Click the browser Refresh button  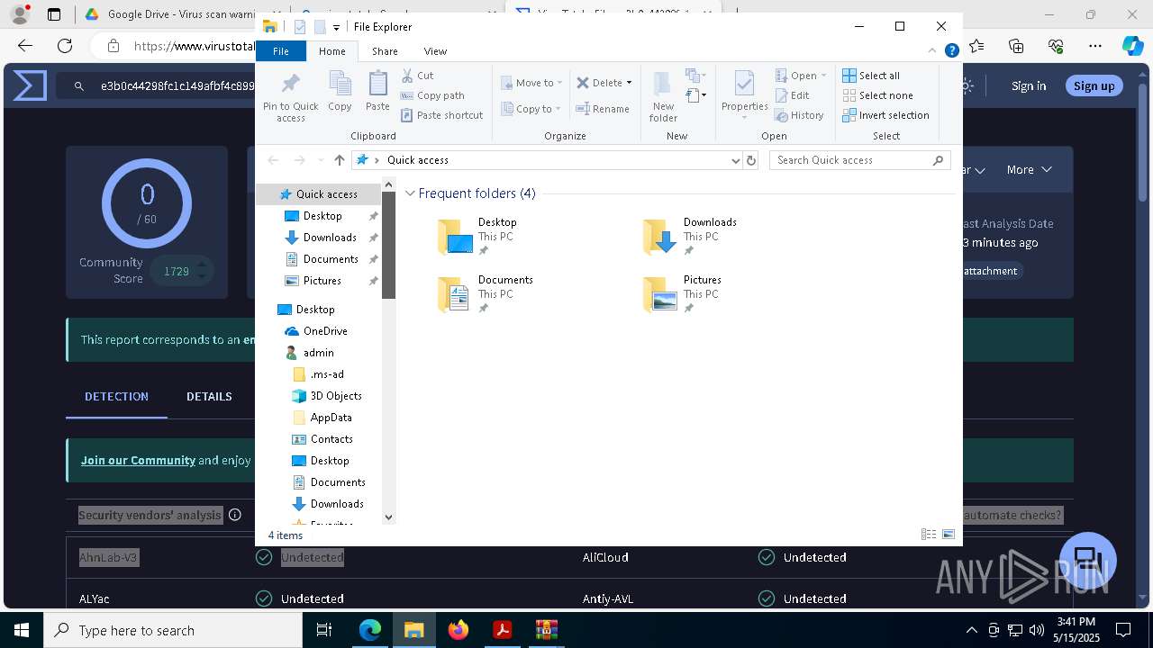(65, 46)
